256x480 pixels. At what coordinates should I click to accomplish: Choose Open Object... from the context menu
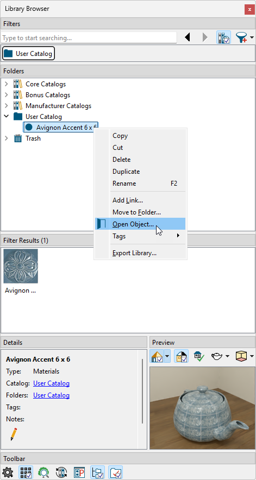(140, 224)
